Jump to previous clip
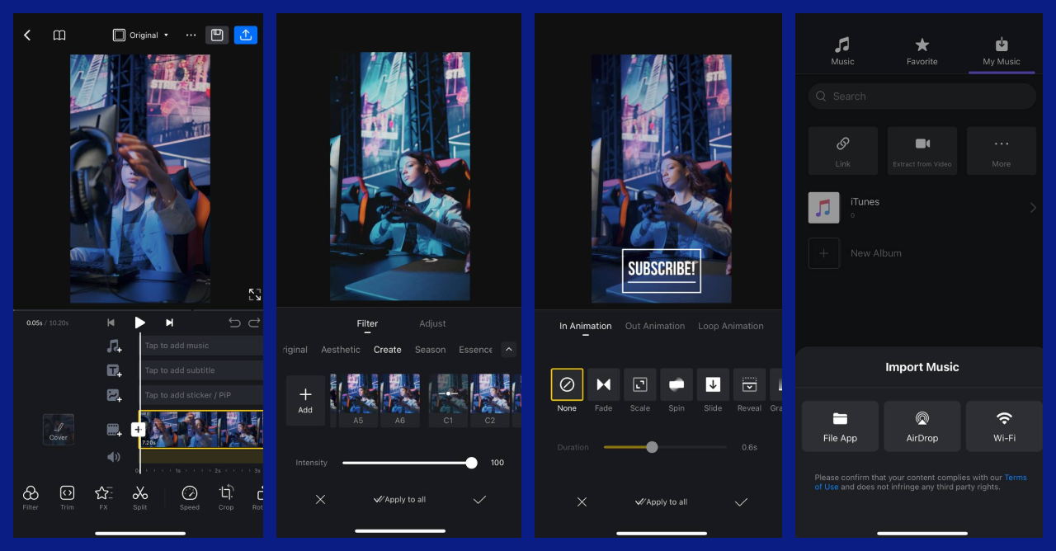 click(x=111, y=323)
